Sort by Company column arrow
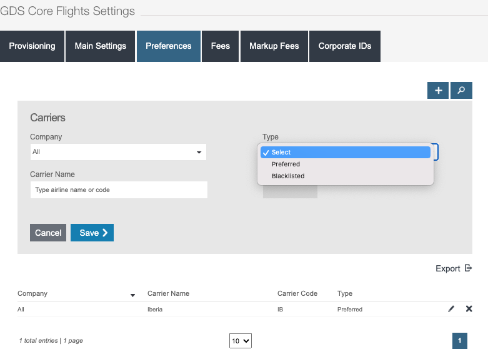This screenshot has width=488, height=364. click(x=132, y=295)
